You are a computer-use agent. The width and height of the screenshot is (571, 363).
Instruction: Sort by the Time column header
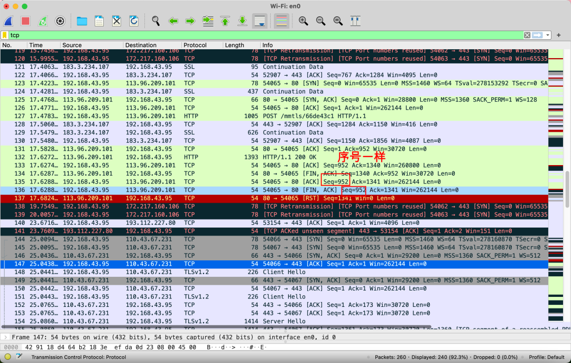tap(44, 45)
